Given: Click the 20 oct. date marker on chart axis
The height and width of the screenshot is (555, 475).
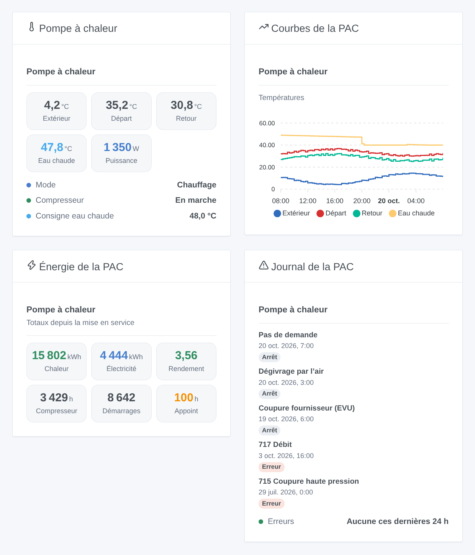Looking at the screenshot, I should pyautogui.click(x=389, y=201).
